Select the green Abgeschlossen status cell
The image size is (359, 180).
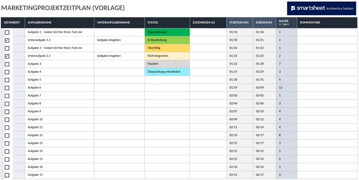point(167,32)
